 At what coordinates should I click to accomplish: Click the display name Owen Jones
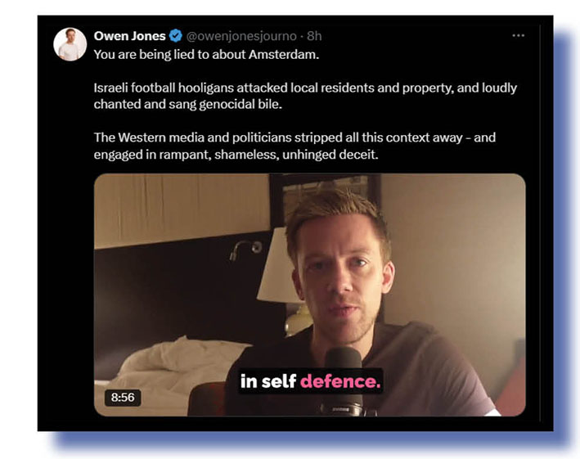[x=129, y=36]
